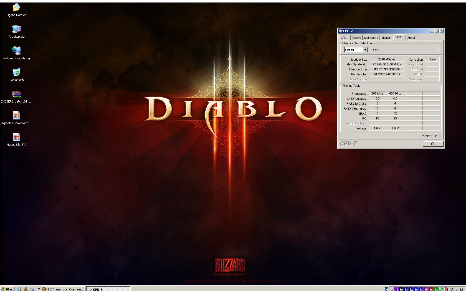Click the 266 MHz frequency cell
The image size is (466, 291).
tap(378, 93)
